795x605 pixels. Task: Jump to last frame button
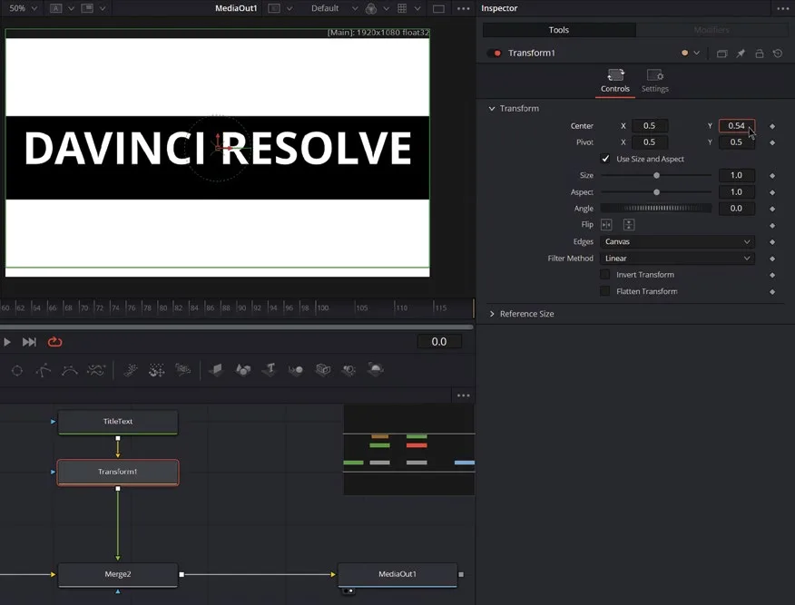coord(29,342)
